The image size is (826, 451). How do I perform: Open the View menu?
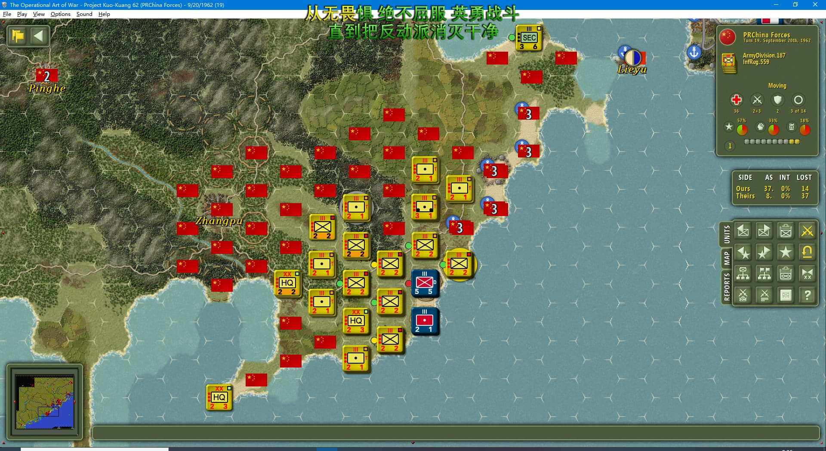click(x=39, y=14)
